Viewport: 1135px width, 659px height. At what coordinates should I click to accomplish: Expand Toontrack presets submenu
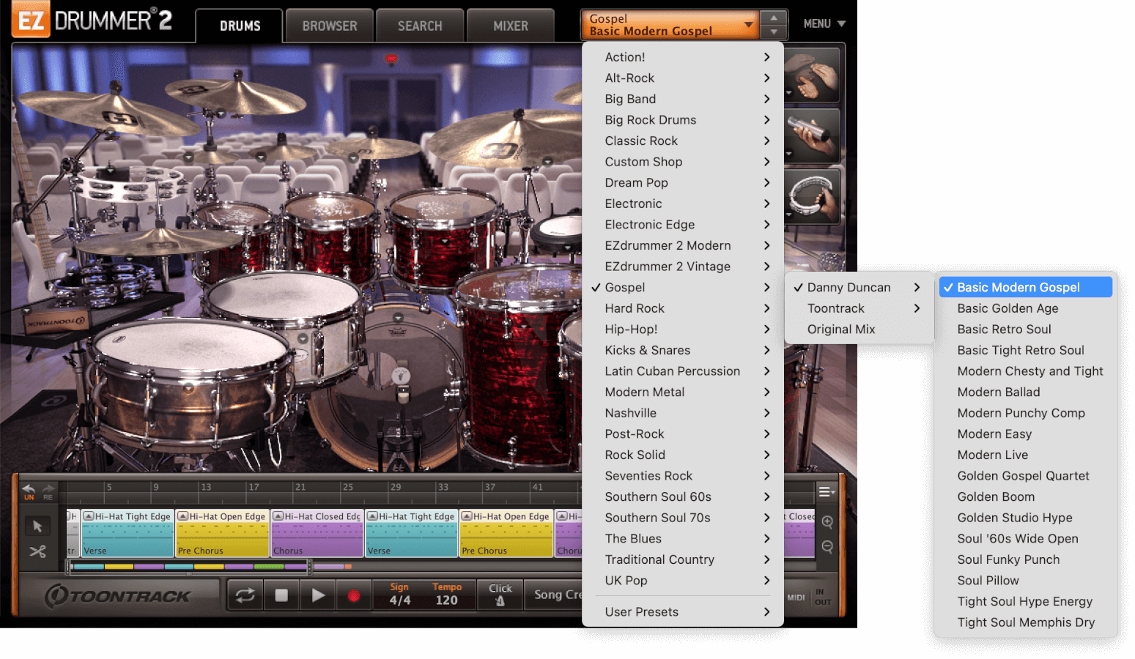coord(859,309)
